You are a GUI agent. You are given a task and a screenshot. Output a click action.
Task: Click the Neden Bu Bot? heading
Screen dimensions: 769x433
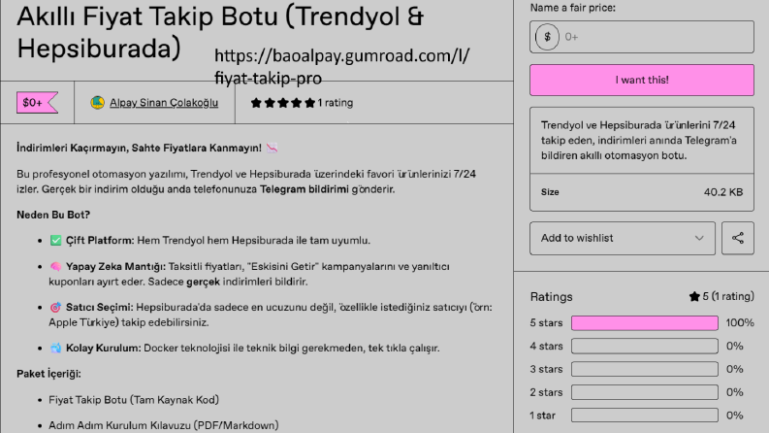(x=53, y=215)
